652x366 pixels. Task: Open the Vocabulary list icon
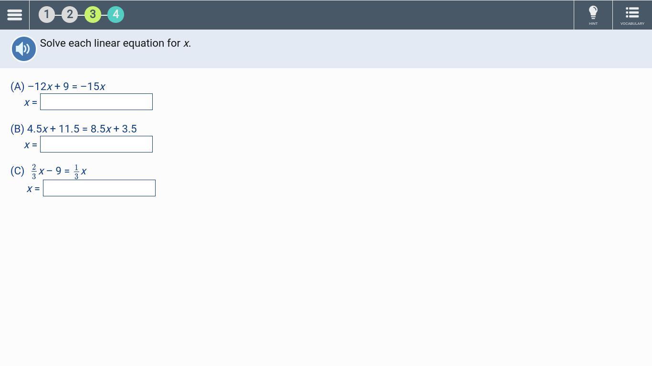coord(632,12)
